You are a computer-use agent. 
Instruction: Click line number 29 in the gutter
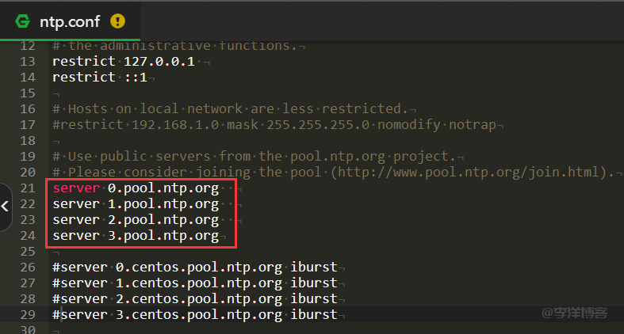pos(28,314)
